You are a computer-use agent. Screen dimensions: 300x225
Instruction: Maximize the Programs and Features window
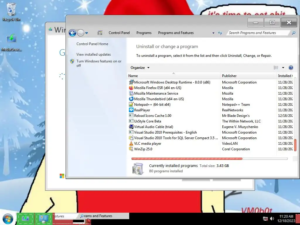[272, 23]
